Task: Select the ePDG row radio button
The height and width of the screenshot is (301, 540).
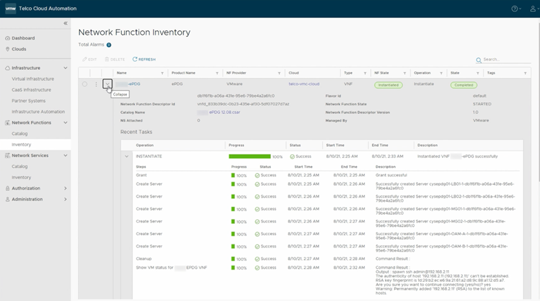Action: (x=84, y=84)
